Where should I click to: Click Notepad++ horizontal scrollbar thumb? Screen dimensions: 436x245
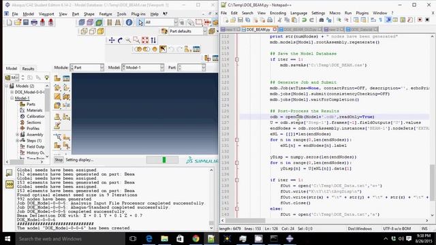(x=245, y=220)
